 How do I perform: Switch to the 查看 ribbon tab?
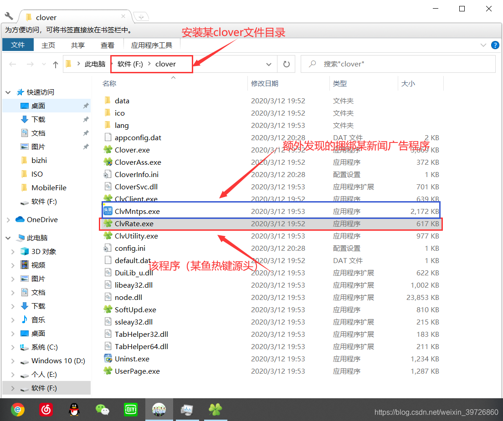108,45
